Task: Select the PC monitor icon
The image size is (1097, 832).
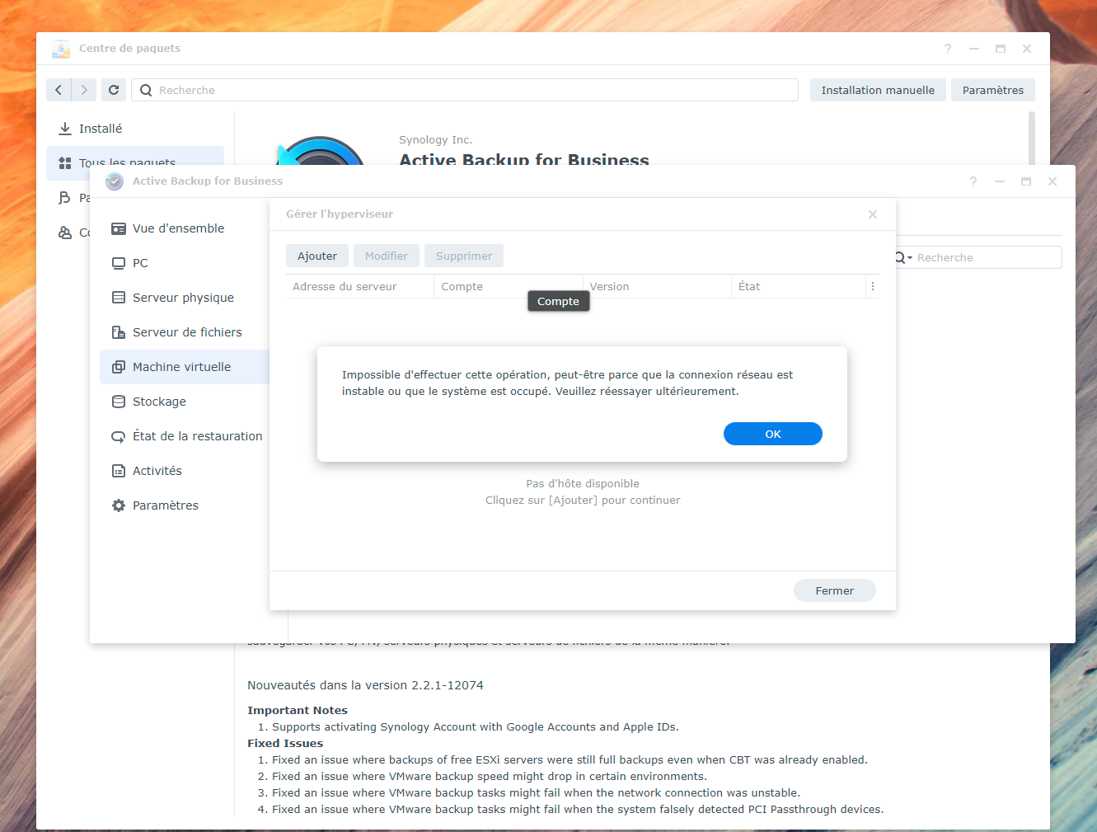Action: pyautogui.click(x=119, y=263)
